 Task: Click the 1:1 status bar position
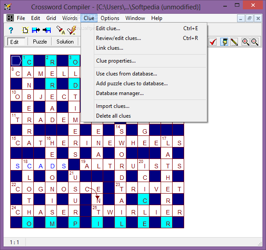coord(14,242)
